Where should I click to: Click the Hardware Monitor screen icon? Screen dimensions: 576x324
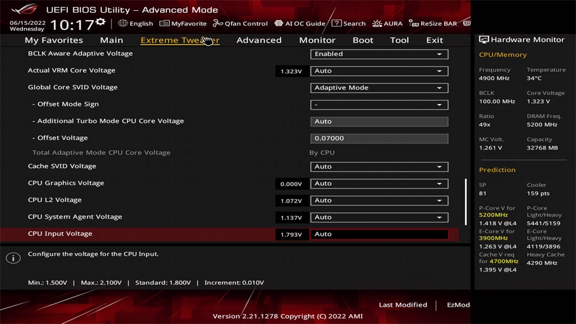(x=484, y=40)
